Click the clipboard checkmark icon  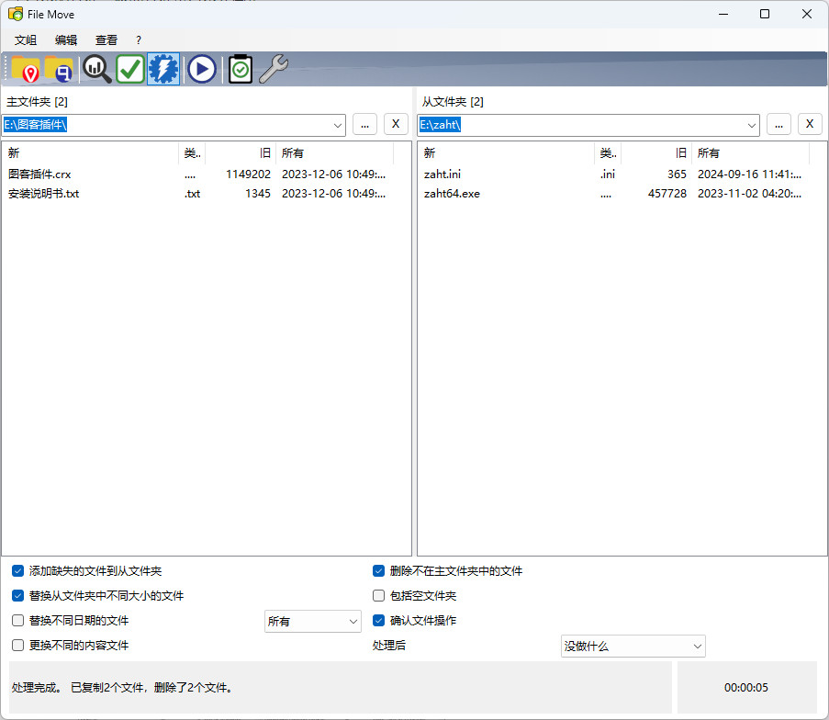click(241, 69)
